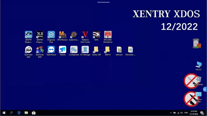The height and width of the screenshot is (116, 207).
Task: Open XENTRY Diagnosis Cars shortcut
Action: point(29,37)
